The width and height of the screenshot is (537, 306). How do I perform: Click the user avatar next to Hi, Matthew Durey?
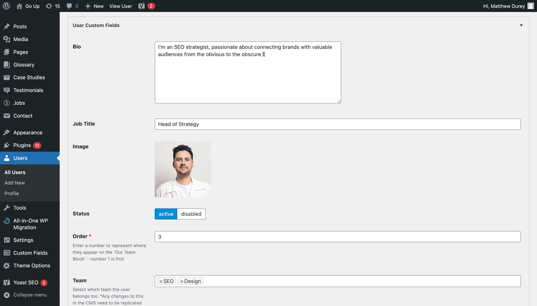530,6
